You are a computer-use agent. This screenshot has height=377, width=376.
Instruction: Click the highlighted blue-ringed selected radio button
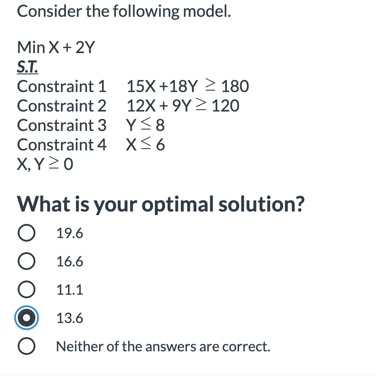click(27, 317)
